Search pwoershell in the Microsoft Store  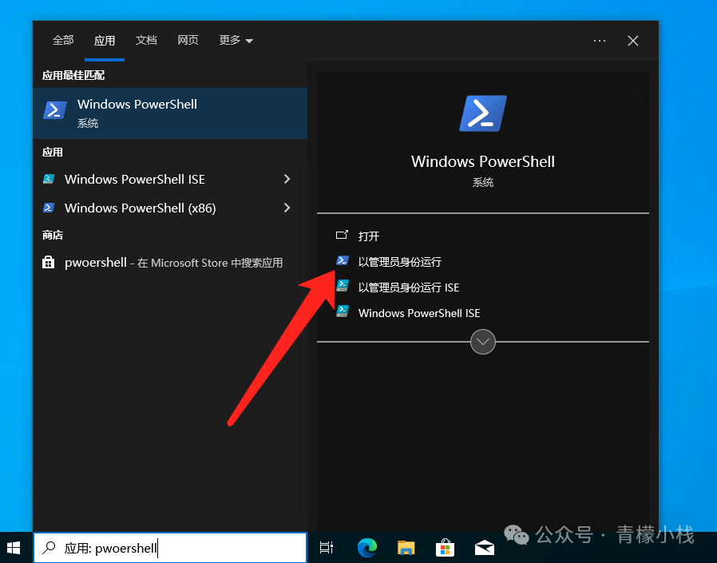[172, 263]
